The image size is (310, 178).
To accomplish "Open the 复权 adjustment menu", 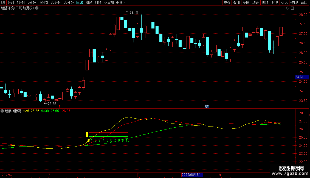I will (227, 2).
